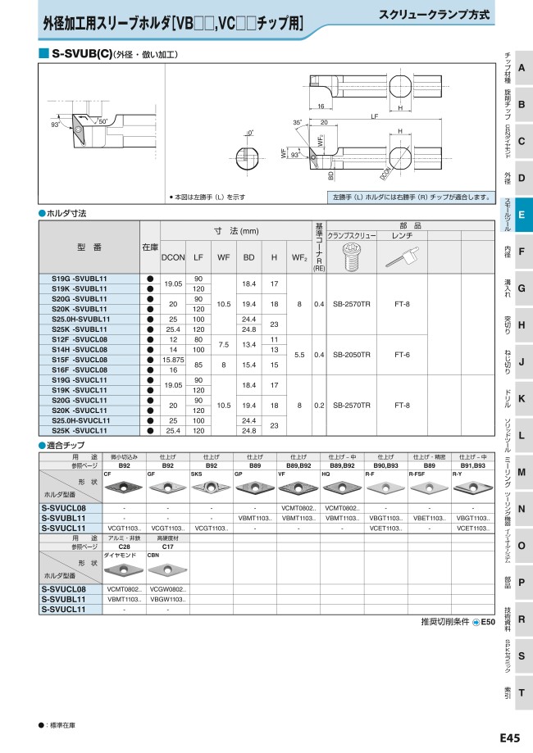Open the C17 reference page link
The height and width of the screenshot is (753, 533).
[x=167, y=545]
